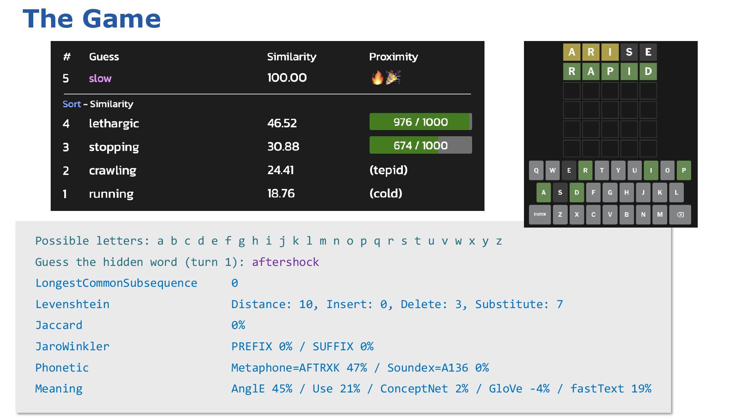Click the Phonetic label

click(62, 368)
